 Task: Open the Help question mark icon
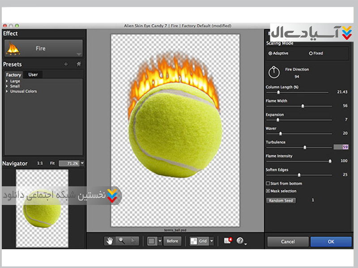tap(241, 241)
